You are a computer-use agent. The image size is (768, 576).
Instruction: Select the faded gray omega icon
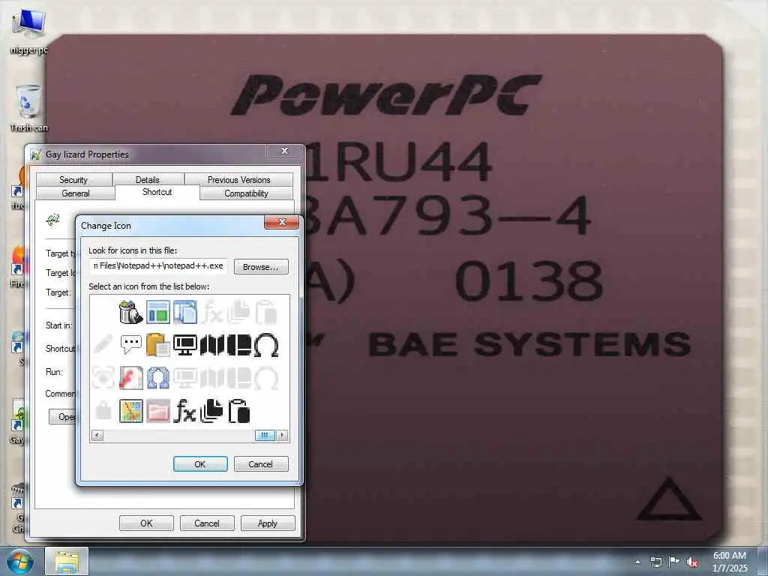coord(266,378)
